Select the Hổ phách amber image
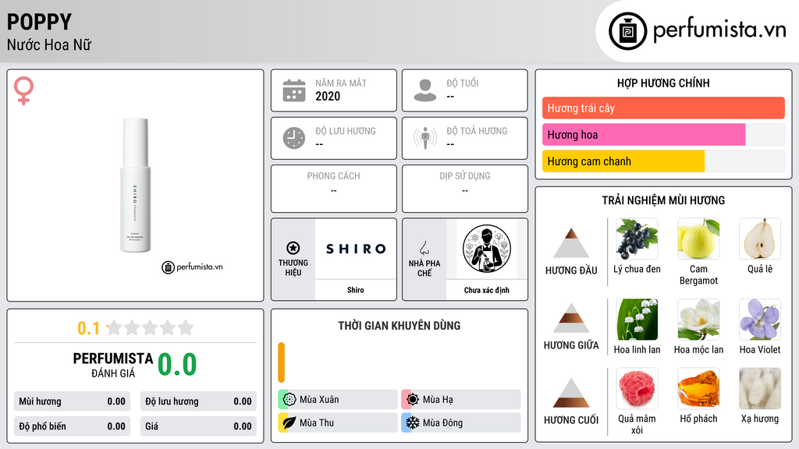 pos(698,388)
